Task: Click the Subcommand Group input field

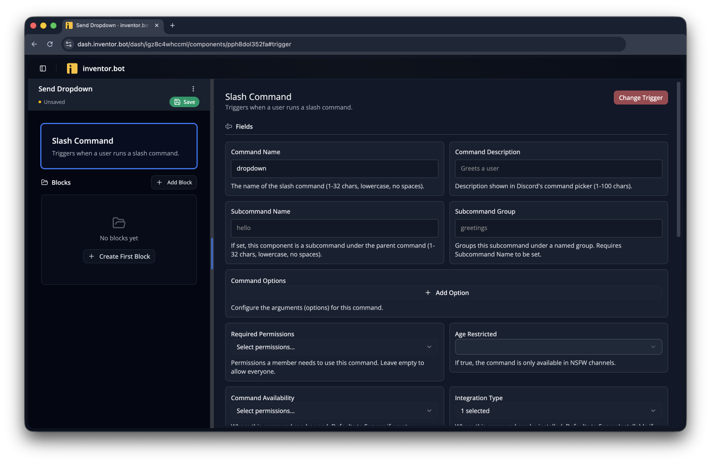Action: 559,228
